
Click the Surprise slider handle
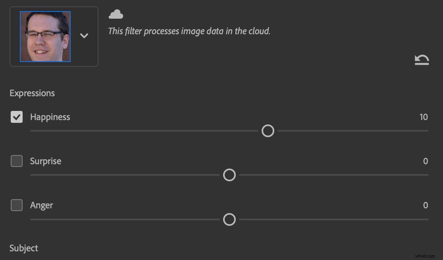pos(229,175)
